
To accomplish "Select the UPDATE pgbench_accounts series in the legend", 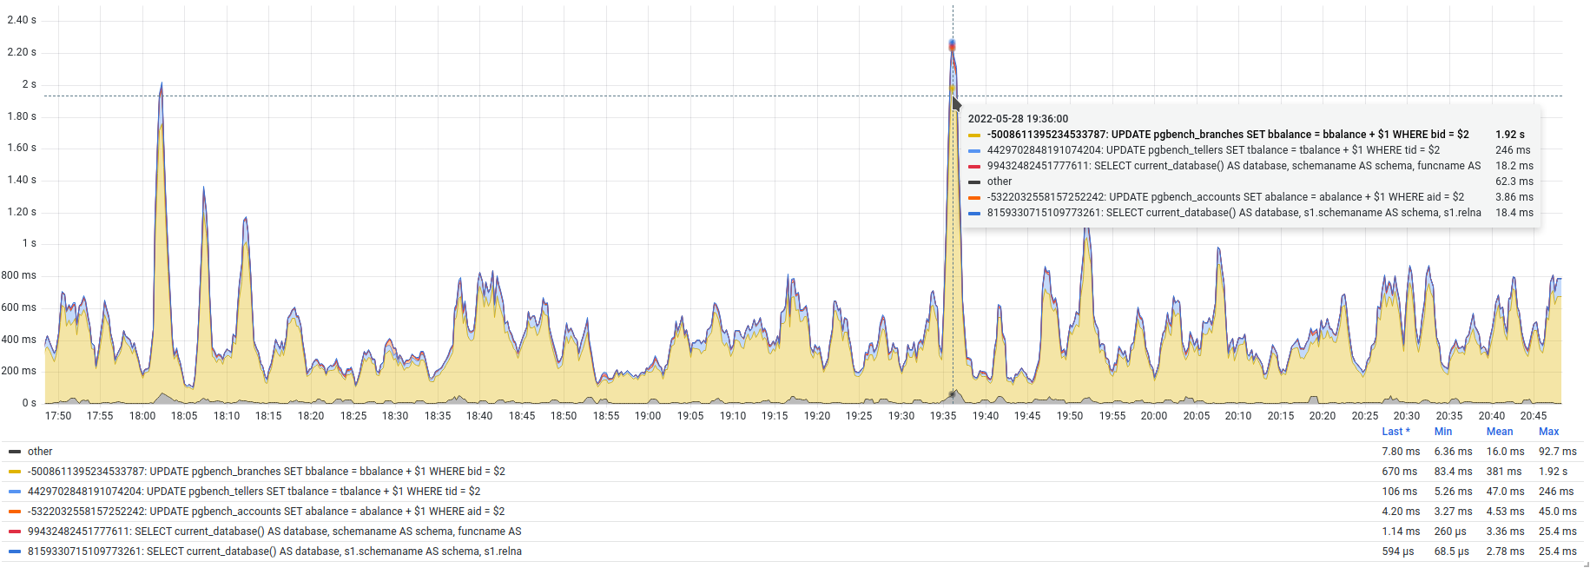I will pyautogui.click(x=266, y=512).
